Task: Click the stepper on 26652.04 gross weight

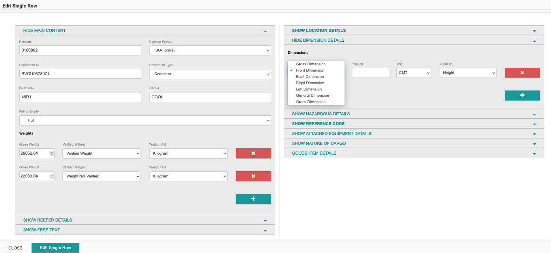Action: point(52,153)
